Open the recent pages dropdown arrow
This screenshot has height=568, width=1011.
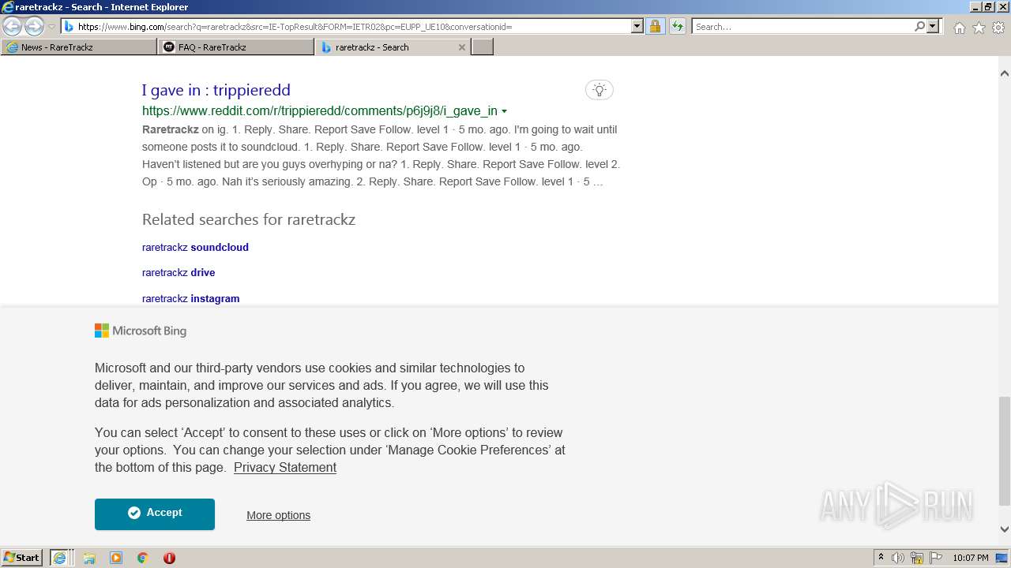coord(51,27)
